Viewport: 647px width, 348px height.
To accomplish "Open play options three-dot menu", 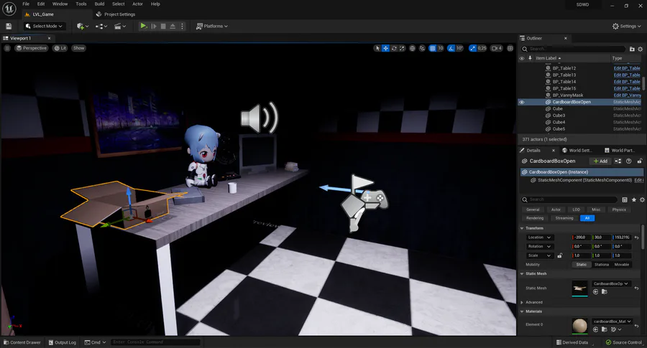I will point(182,26).
